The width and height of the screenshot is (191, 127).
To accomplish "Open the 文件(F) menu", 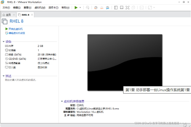I will pyautogui.click(x=6, y=7).
